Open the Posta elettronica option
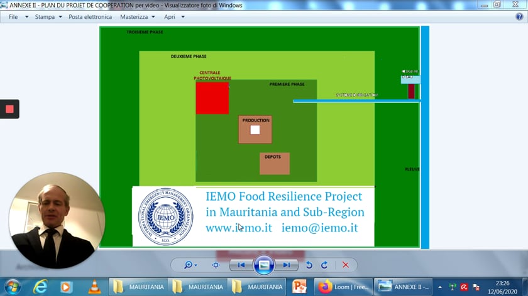The height and width of the screenshot is (296, 528). (x=91, y=17)
